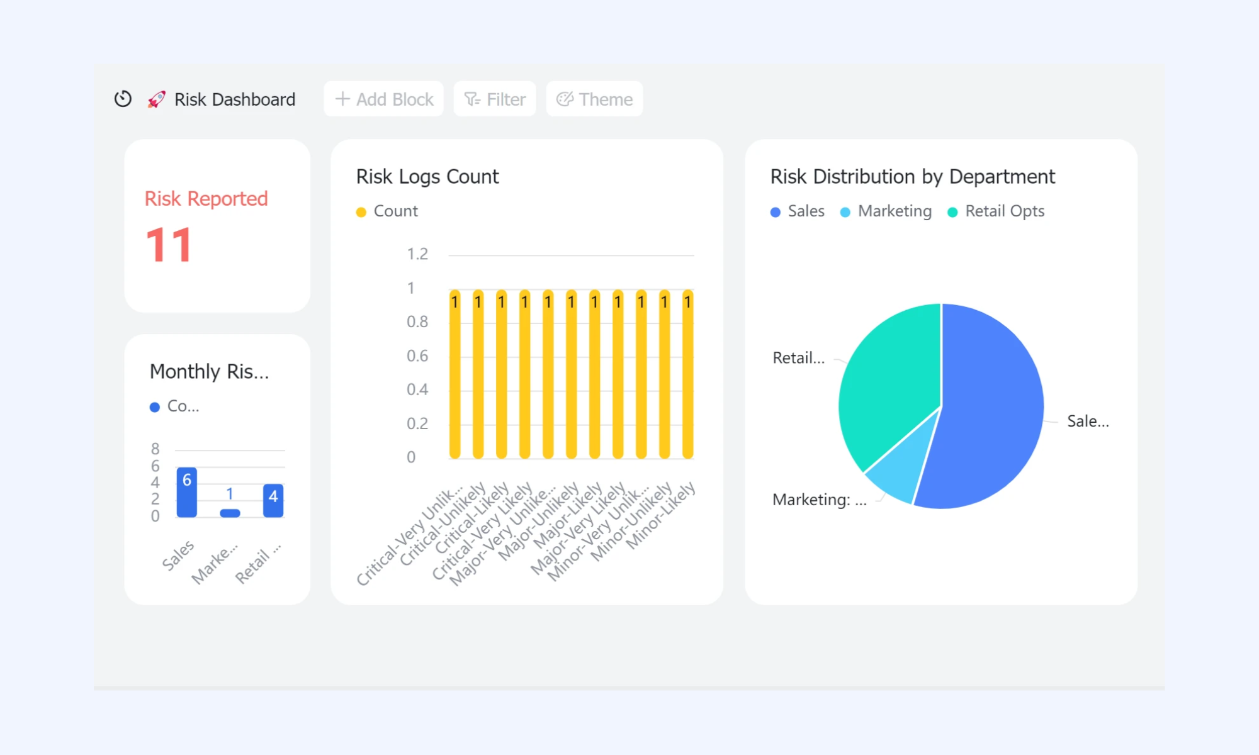Select the Risk Dashboard title

pyautogui.click(x=234, y=99)
